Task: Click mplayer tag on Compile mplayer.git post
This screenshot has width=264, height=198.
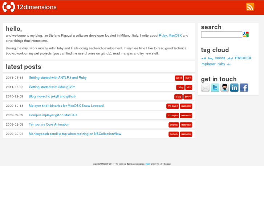Action: click(173, 116)
